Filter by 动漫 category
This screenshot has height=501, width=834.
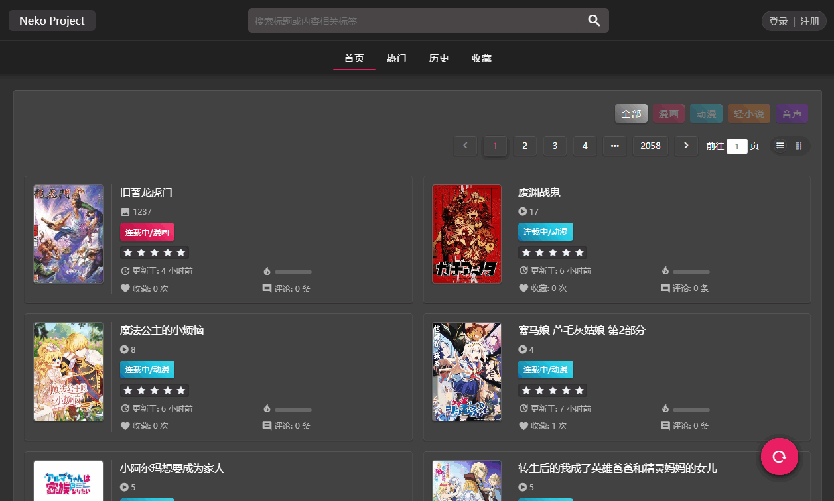706,114
